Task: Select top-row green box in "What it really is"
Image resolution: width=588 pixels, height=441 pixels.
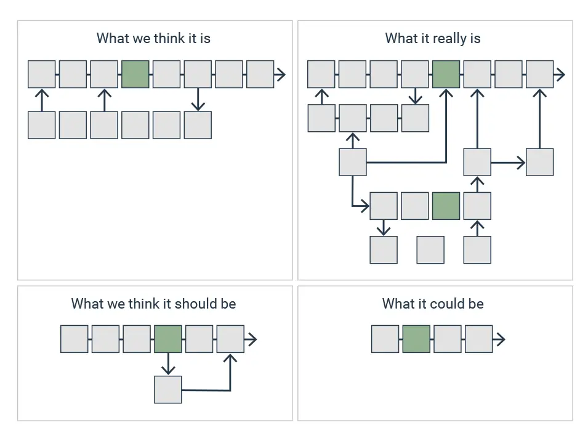Action: click(446, 75)
